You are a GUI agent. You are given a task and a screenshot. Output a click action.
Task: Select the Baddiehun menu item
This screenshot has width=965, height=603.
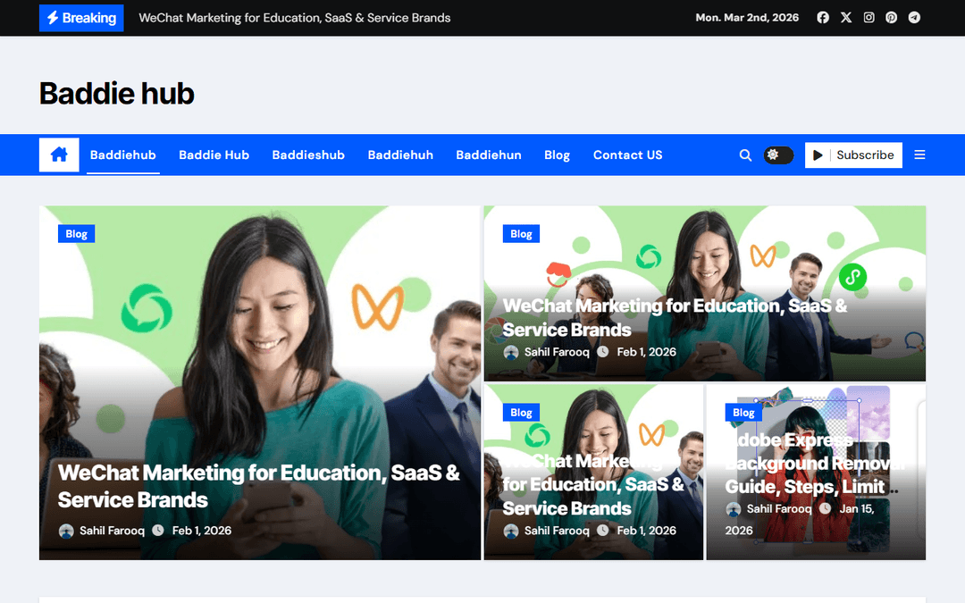click(x=489, y=155)
